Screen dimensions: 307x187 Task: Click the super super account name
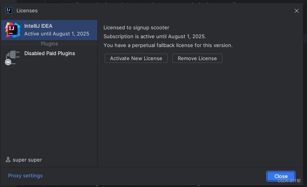27,160
